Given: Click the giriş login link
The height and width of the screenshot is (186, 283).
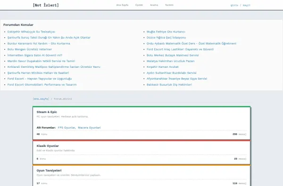Looking at the screenshot, I should tap(234, 5).
